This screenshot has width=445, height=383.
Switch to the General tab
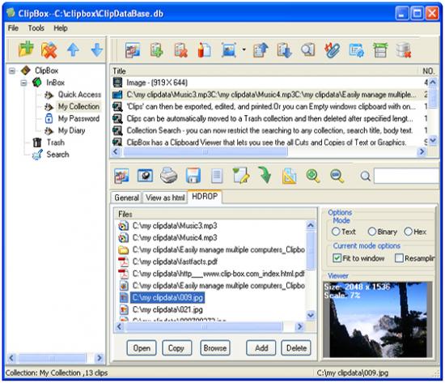(126, 198)
